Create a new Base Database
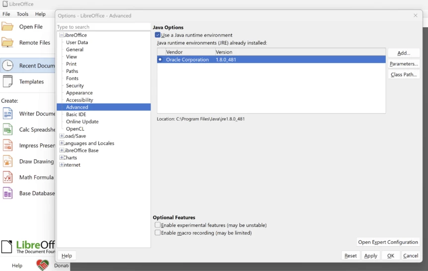Image resolution: width=428 pixels, height=271 pixels. pos(28,193)
